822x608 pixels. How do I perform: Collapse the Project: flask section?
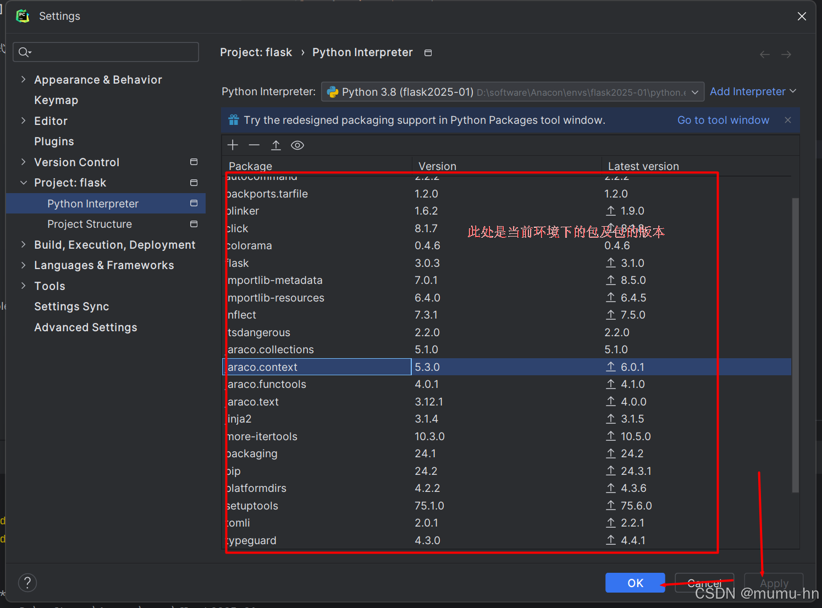tap(23, 182)
